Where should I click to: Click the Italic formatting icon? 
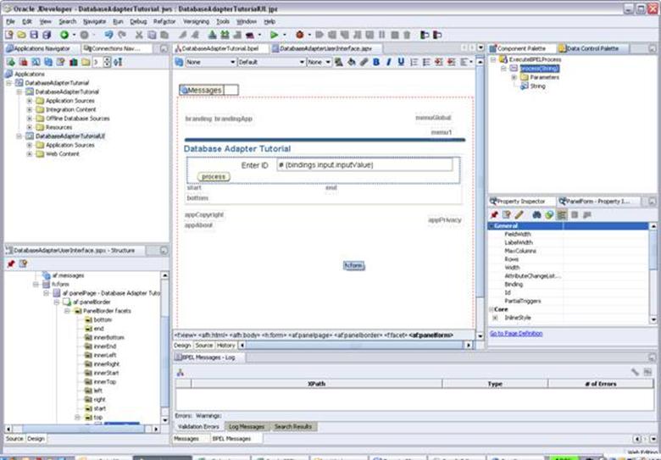[x=388, y=63]
